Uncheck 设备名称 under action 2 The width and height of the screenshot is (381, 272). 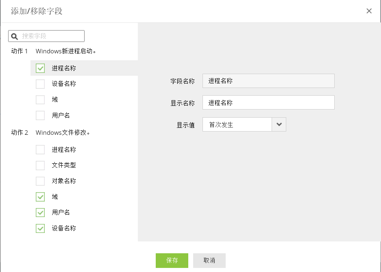[x=40, y=228]
